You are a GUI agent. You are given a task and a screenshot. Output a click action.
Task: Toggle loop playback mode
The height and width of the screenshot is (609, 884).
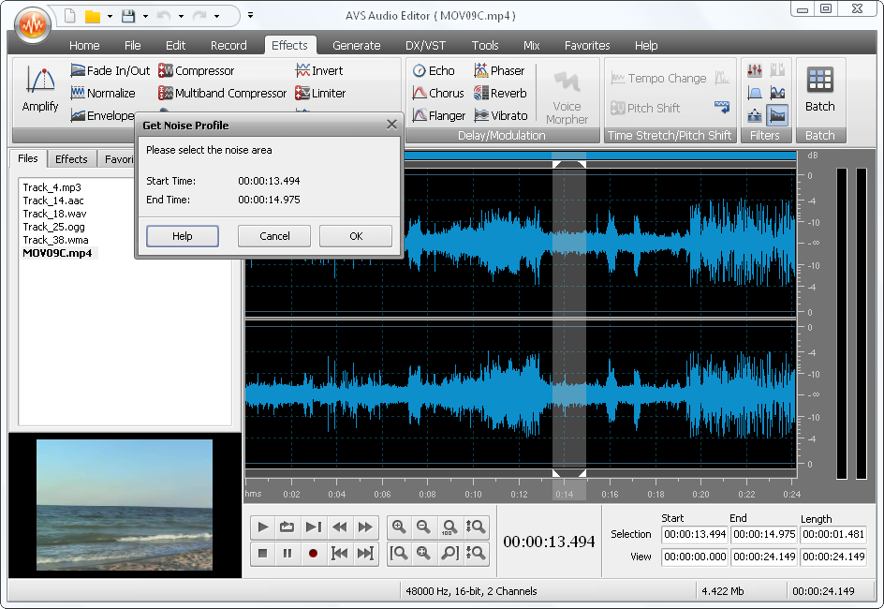tap(287, 527)
